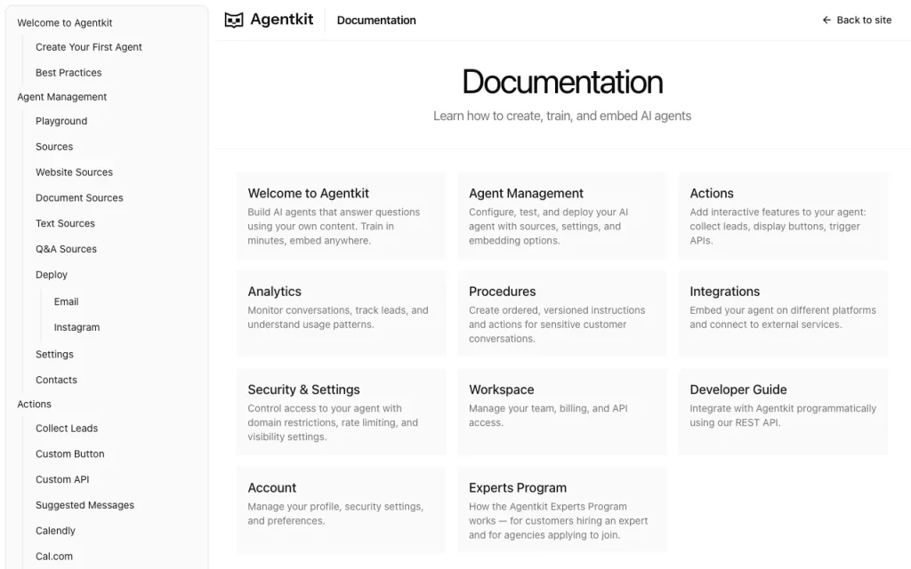Select Text Sources in sidebar
Screen dimensions: 911x569
(x=65, y=223)
